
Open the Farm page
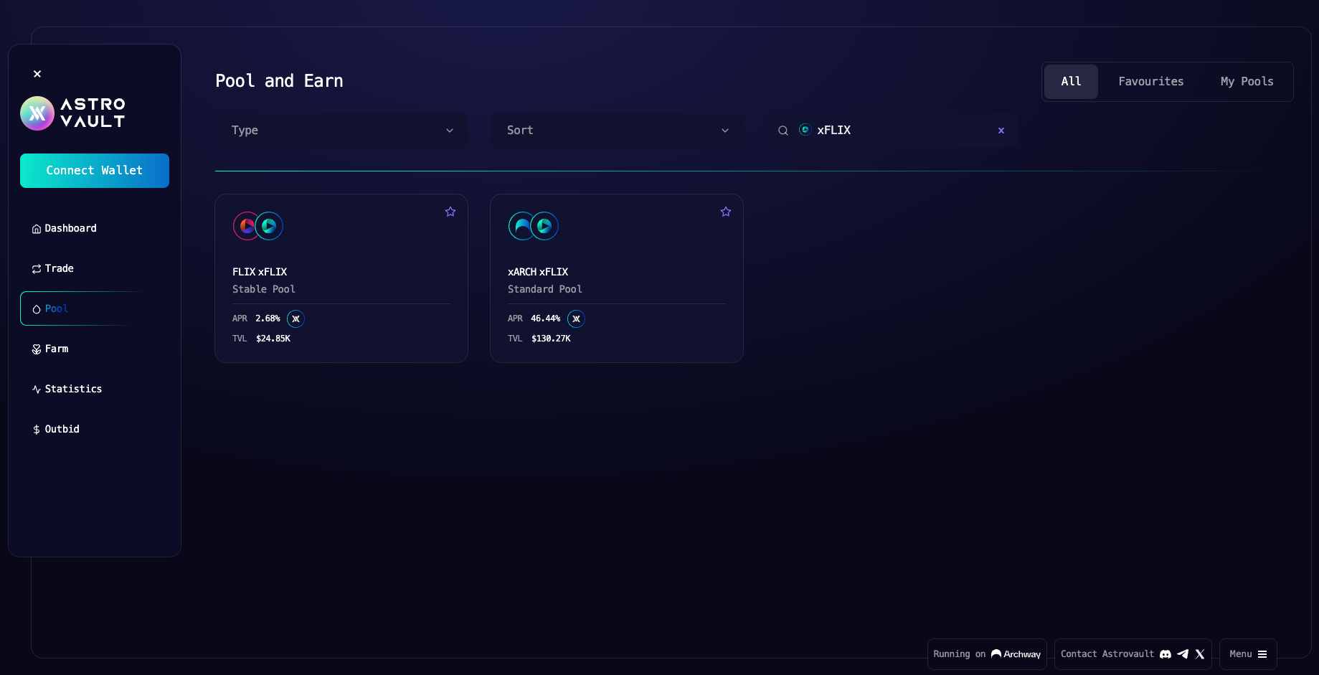pyautogui.click(x=95, y=349)
